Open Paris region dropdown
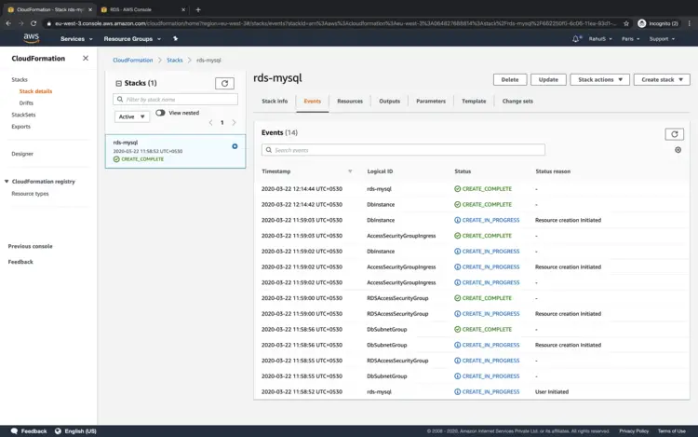Viewport: 698px width, 437px height. click(x=630, y=39)
